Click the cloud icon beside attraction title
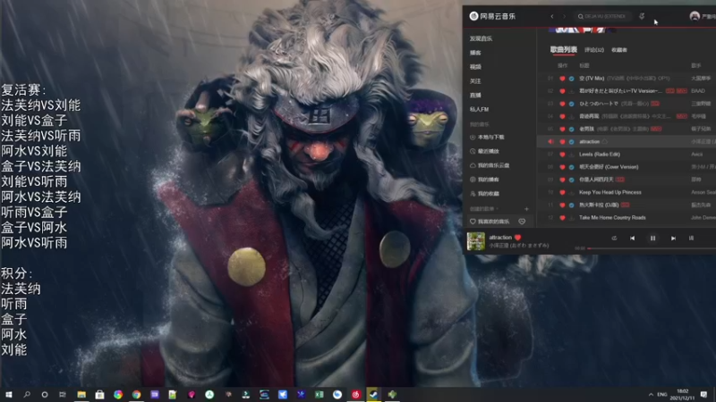 coord(605,142)
